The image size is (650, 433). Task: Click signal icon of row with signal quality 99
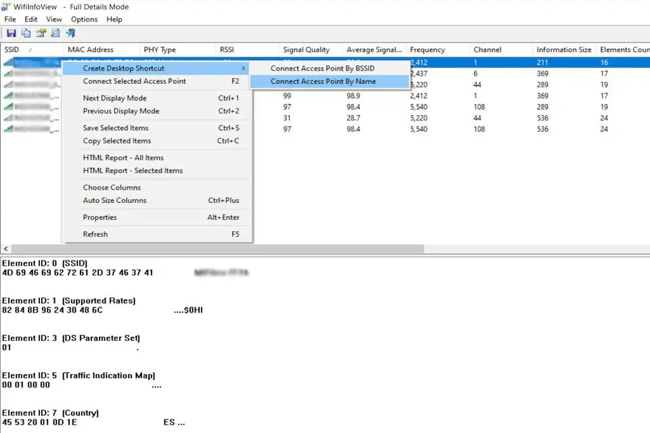point(8,95)
